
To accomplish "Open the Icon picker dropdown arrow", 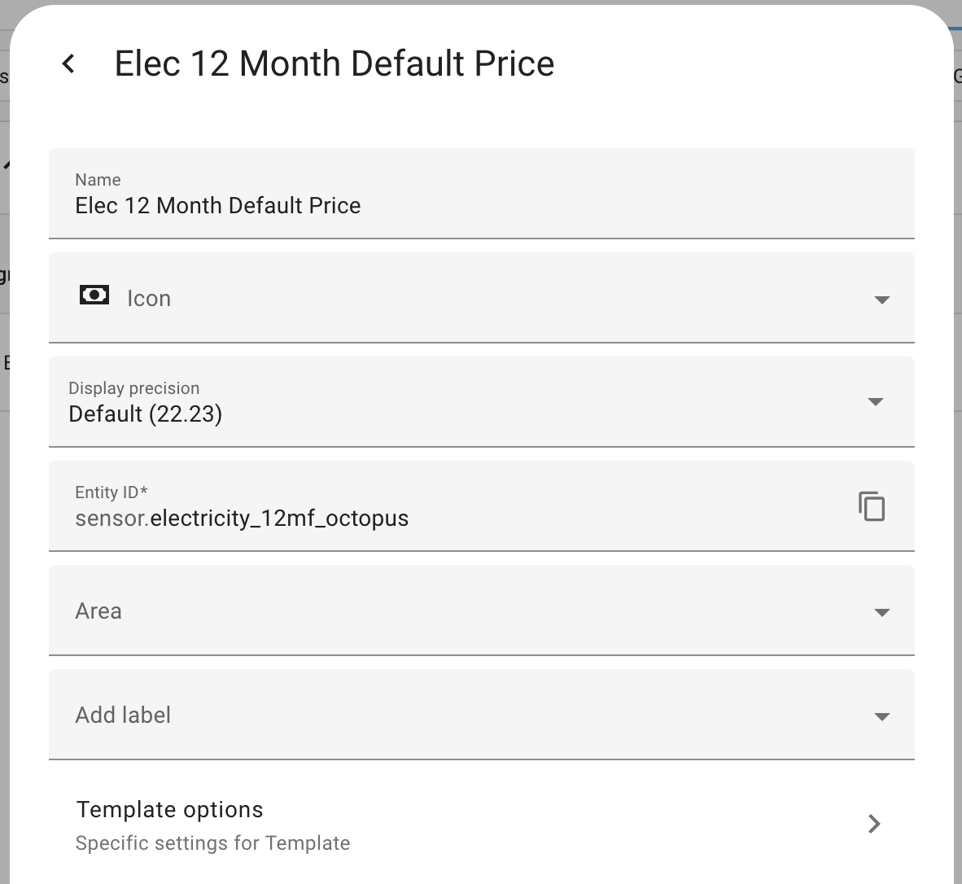I will pyautogui.click(x=881, y=300).
